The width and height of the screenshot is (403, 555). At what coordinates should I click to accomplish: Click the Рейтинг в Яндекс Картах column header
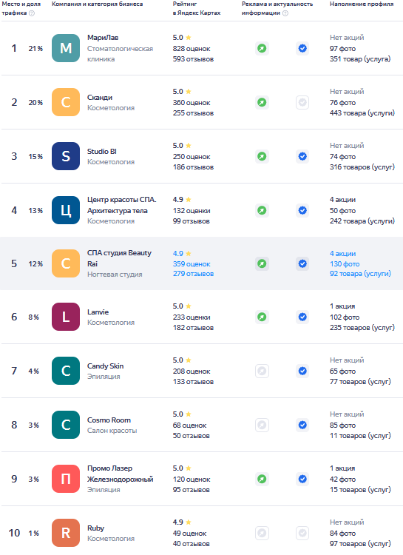pyautogui.click(x=197, y=8)
